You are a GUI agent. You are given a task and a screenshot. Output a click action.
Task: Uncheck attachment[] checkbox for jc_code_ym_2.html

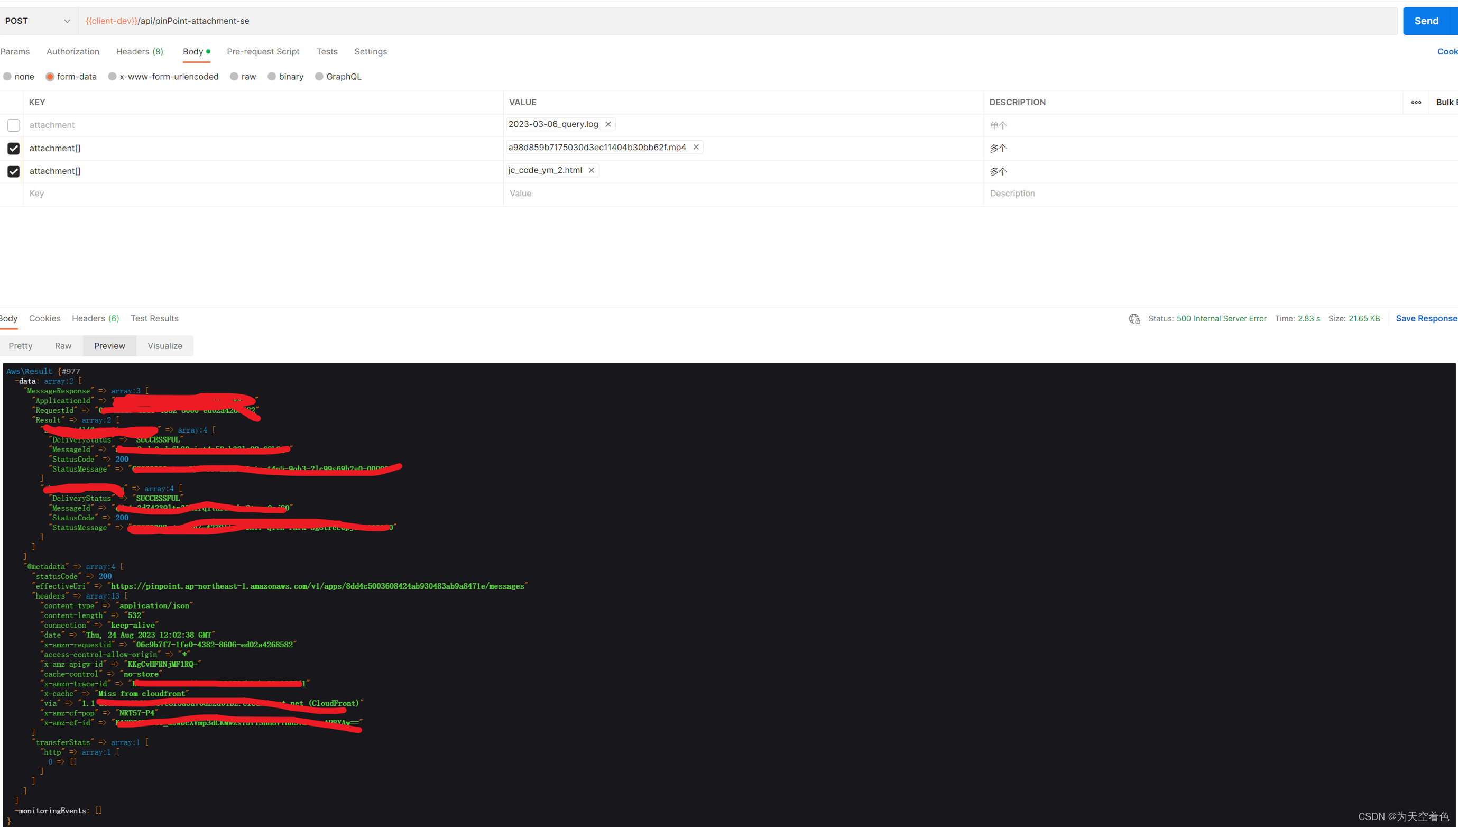(x=13, y=171)
